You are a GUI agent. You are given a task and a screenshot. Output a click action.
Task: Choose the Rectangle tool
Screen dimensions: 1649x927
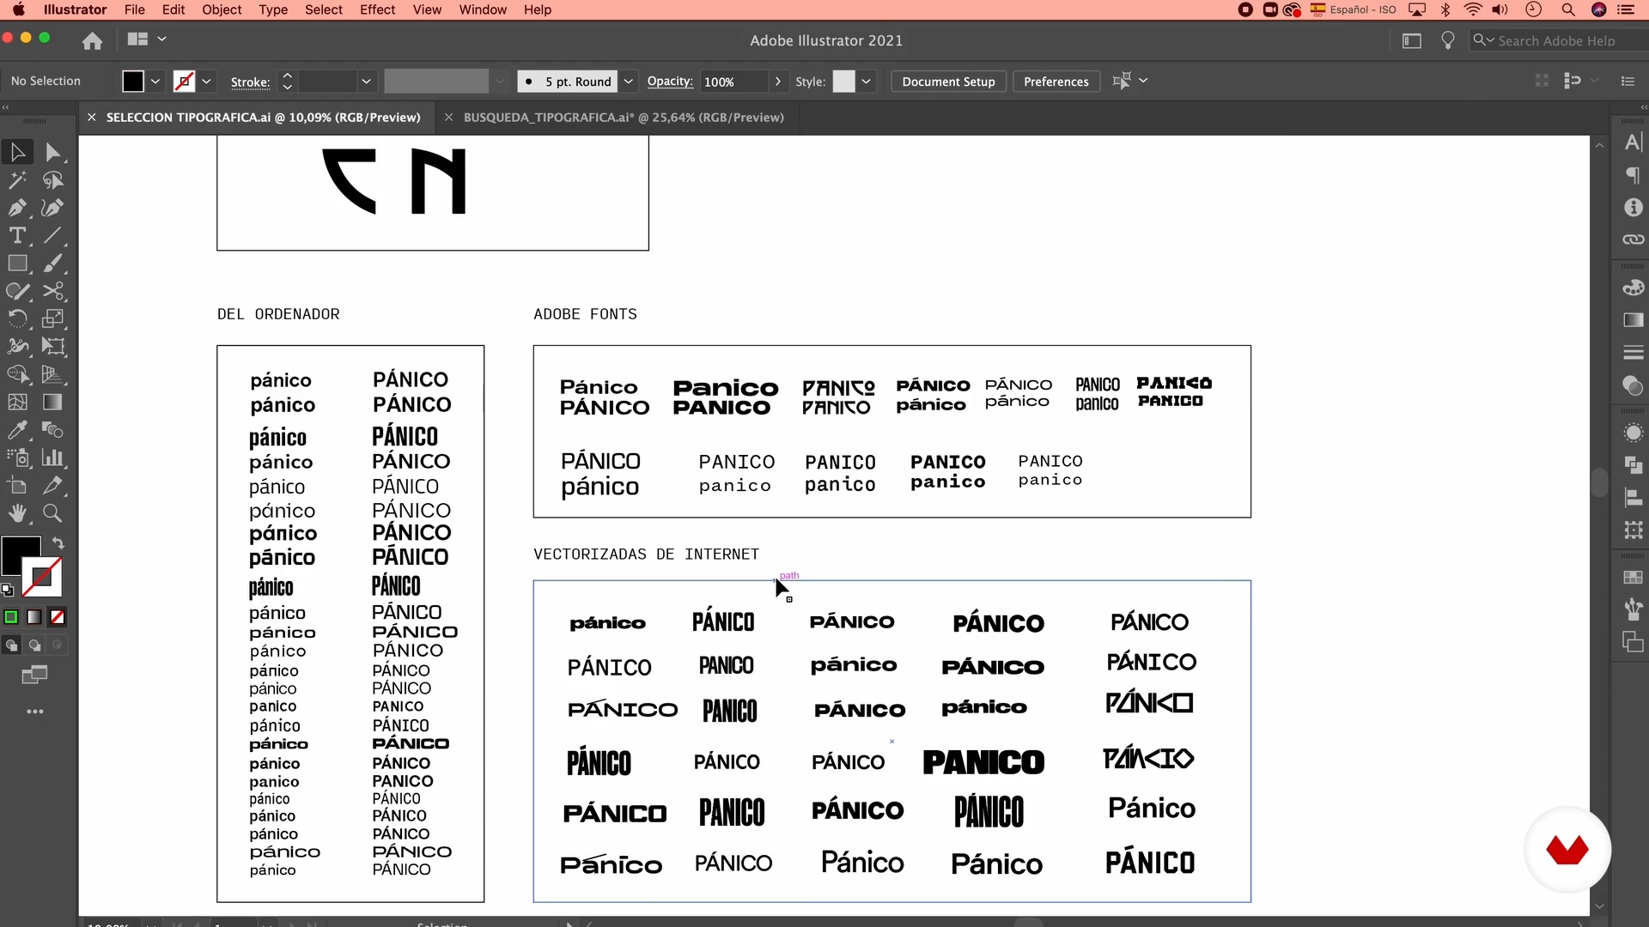17,264
